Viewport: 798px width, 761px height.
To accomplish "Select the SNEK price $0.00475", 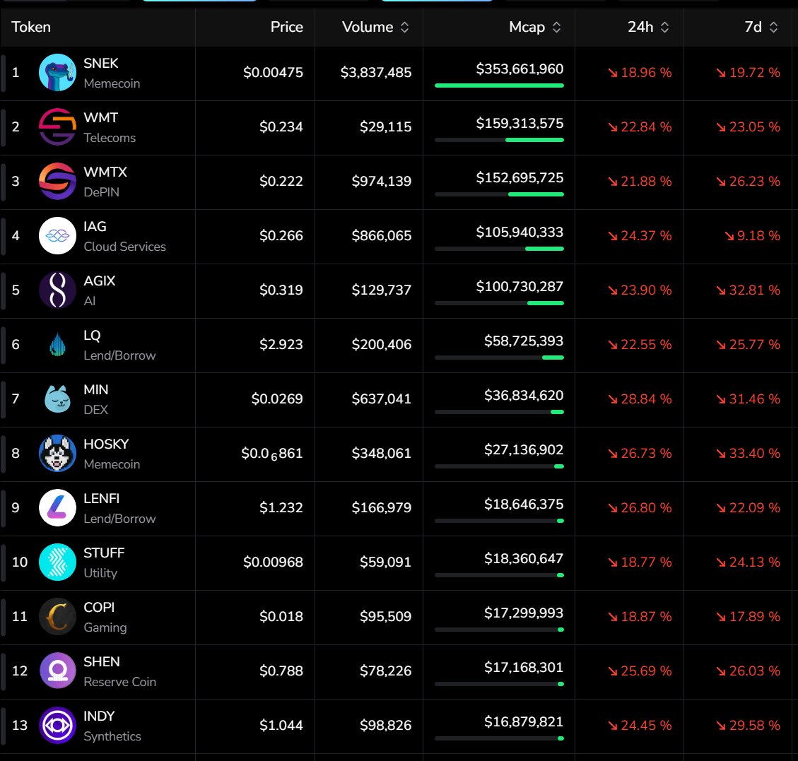I will coord(273,72).
